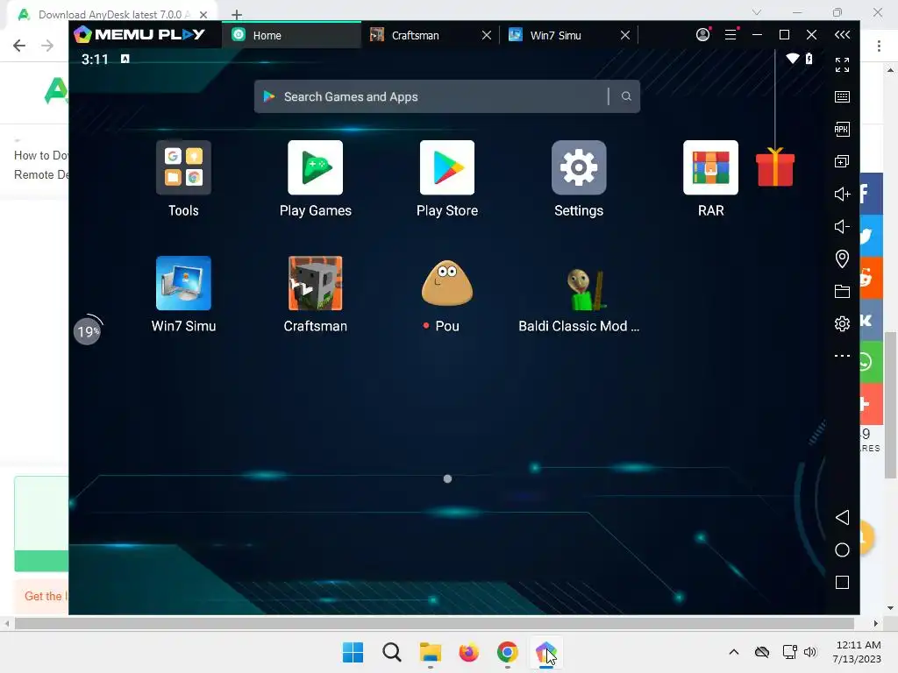This screenshot has height=673, width=898.
Task: Open the volume control in system tray
Action: [809, 652]
